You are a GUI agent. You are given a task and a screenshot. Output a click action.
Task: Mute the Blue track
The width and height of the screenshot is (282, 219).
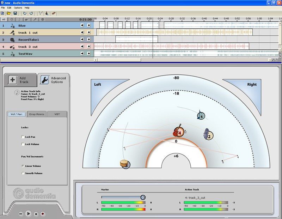coord(82,25)
